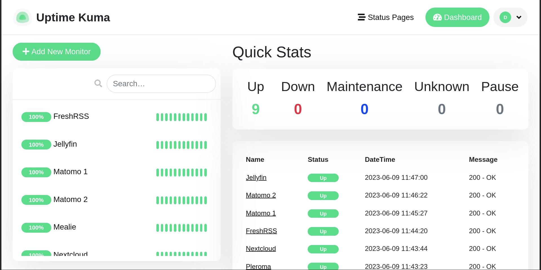Click timestamp 2023-06-09 11:46:22

tap(396, 195)
